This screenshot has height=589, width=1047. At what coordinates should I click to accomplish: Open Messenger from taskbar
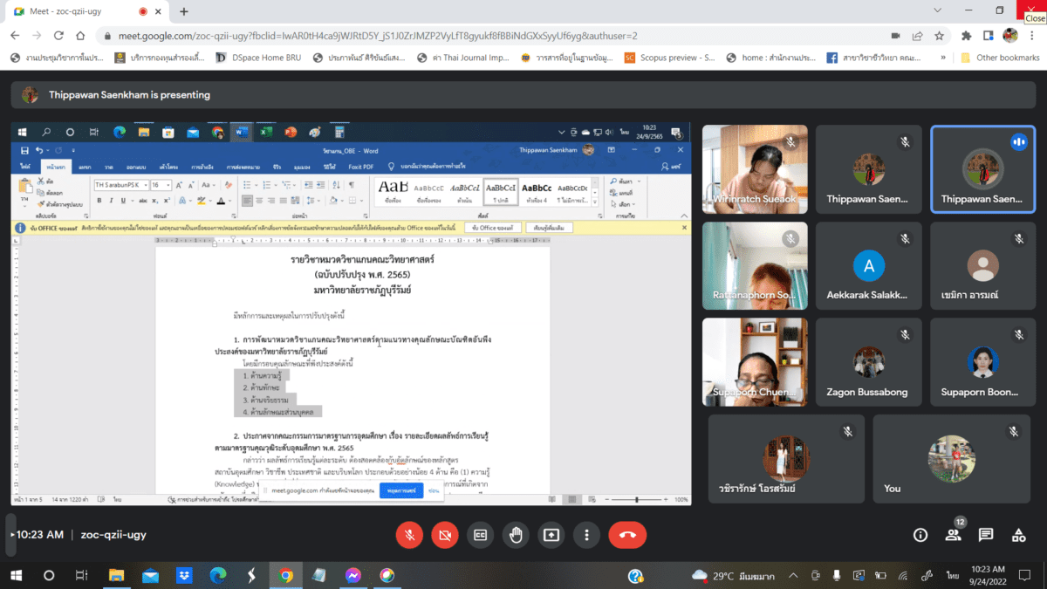tap(353, 576)
